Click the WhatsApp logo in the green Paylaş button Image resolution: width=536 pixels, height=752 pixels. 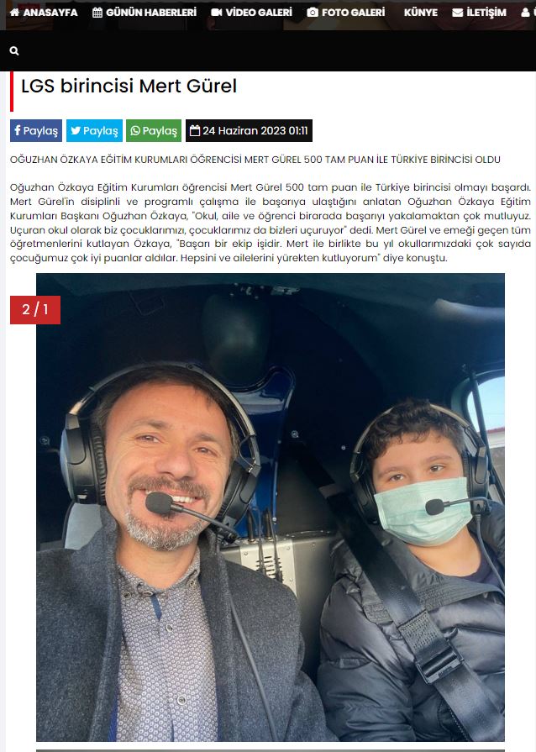(x=135, y=130)
